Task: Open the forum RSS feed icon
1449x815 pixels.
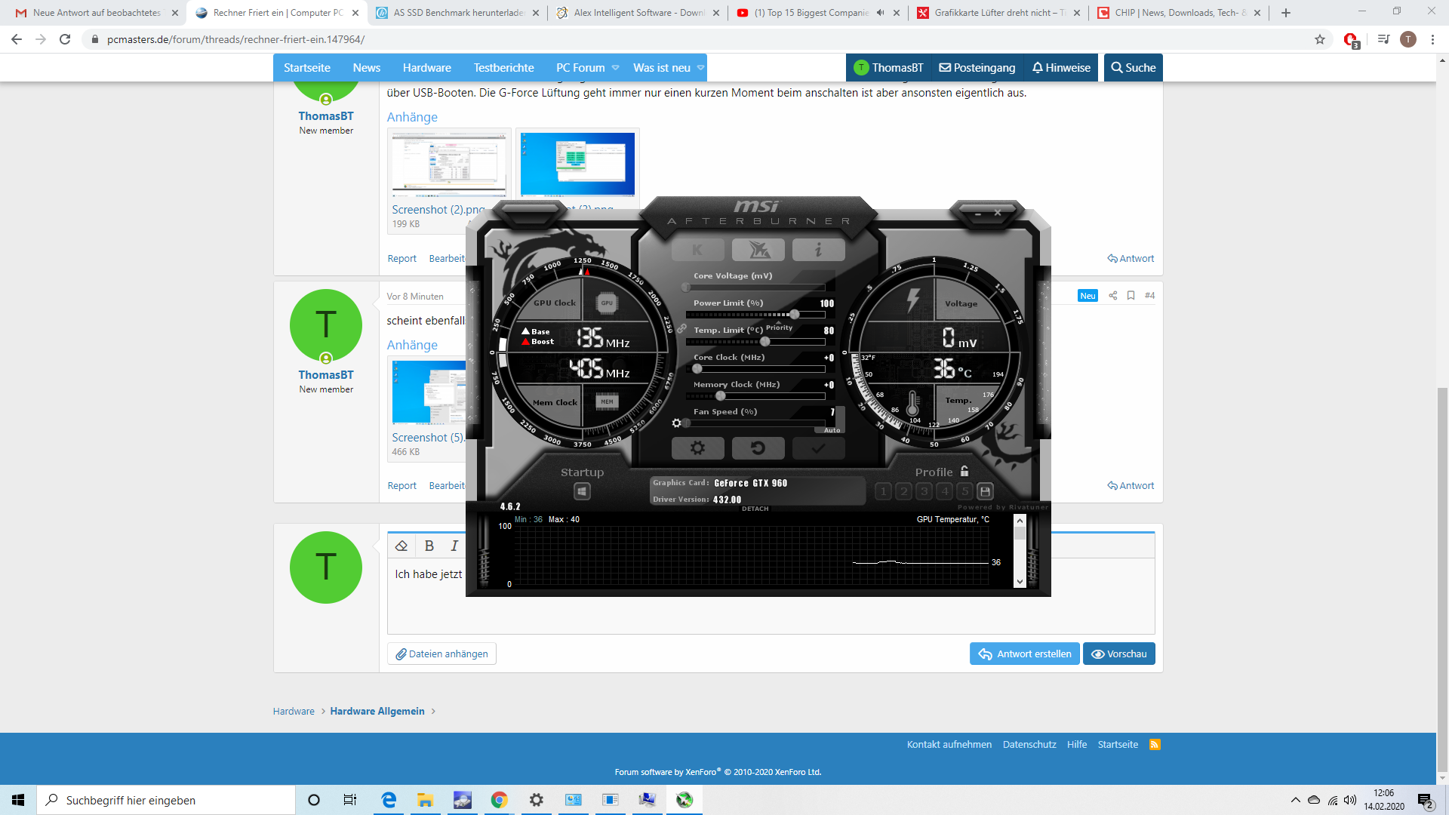Action: pos(1155,745)
